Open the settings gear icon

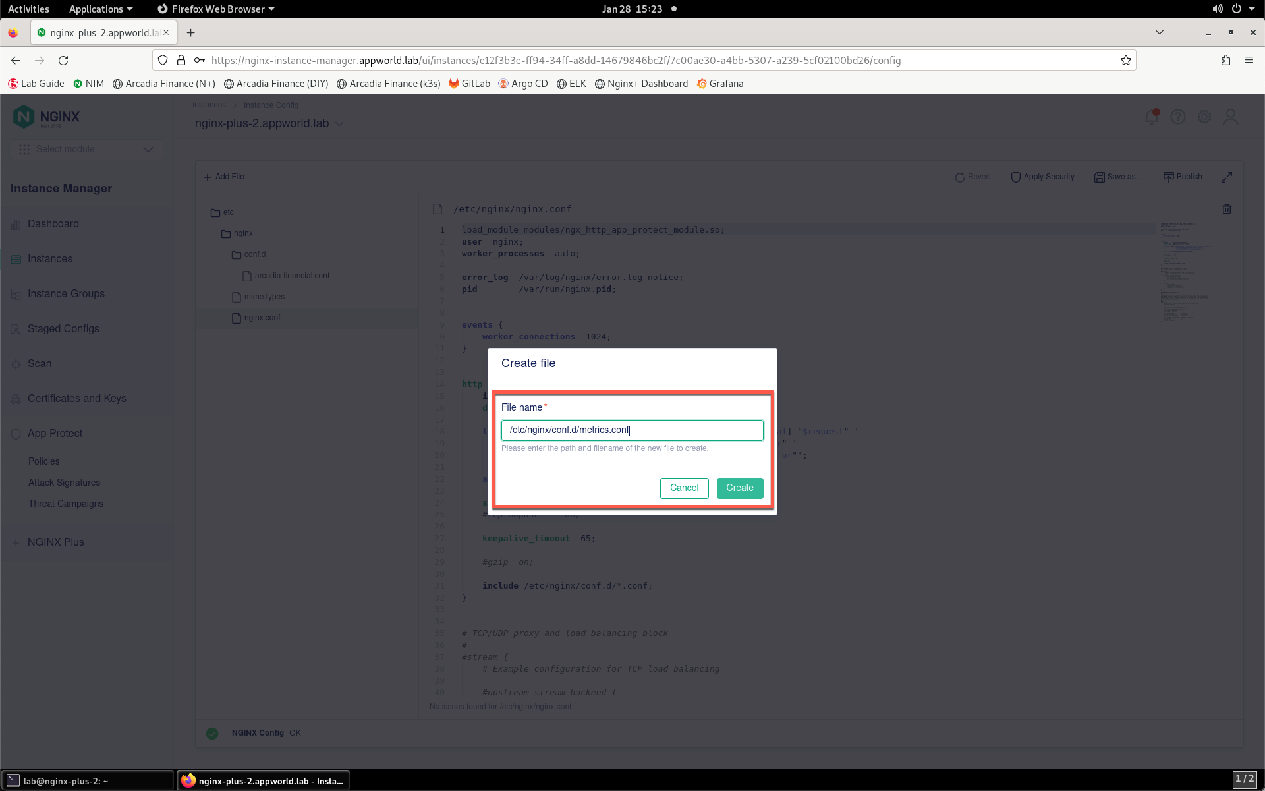pyautogui.click(x=1204, y=117)
